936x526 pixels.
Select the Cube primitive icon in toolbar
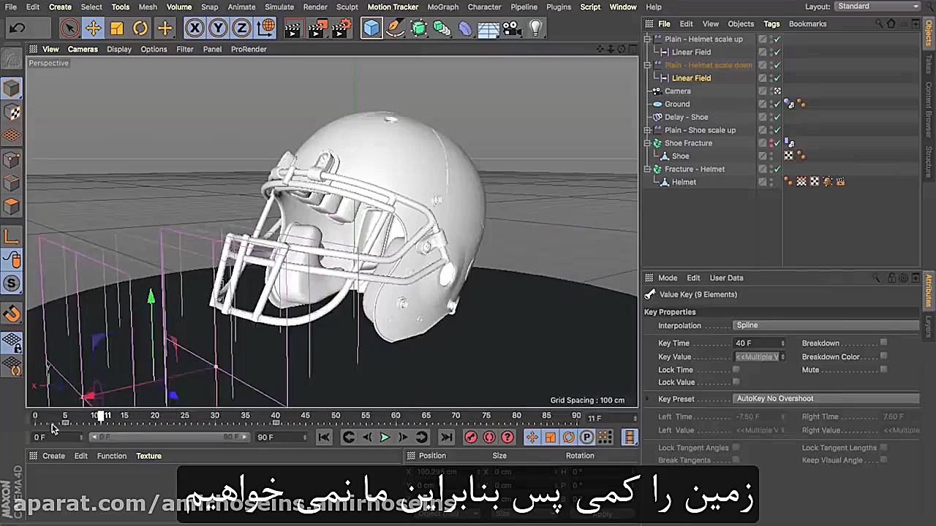click(372, 28)
